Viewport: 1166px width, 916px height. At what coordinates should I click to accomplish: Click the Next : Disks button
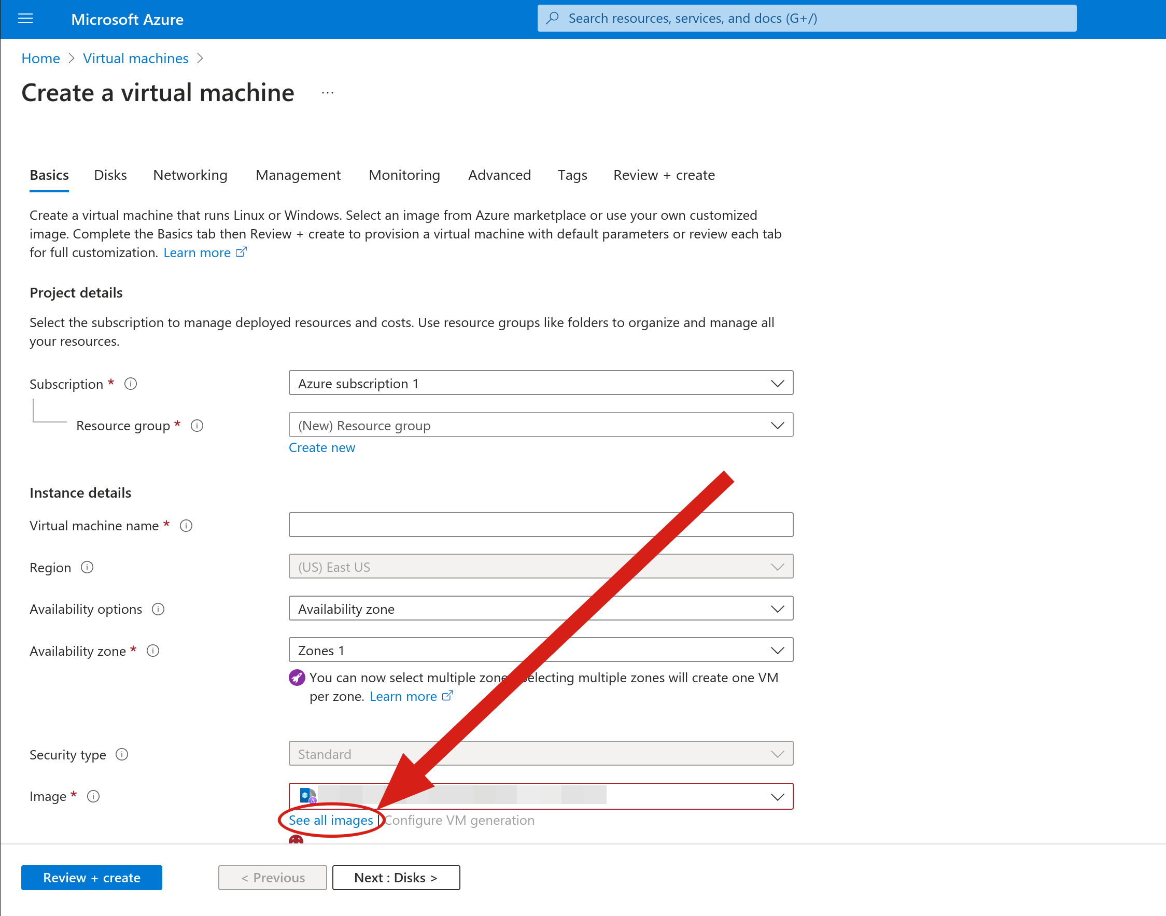coord(396,878)
